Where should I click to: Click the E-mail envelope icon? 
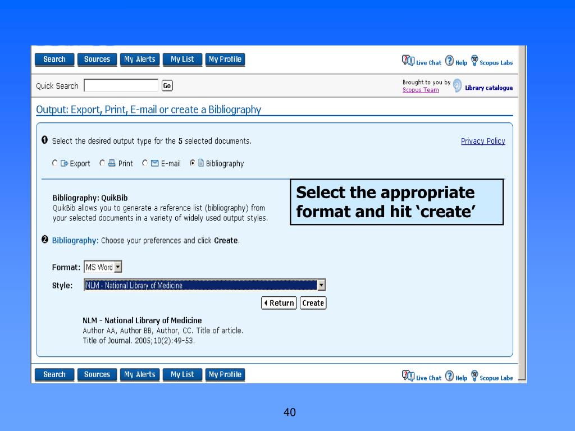(155, 163)
